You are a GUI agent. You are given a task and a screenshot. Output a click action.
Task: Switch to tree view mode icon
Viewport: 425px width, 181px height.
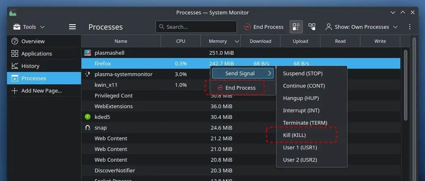pyautogui.click(x=312, y=27)
